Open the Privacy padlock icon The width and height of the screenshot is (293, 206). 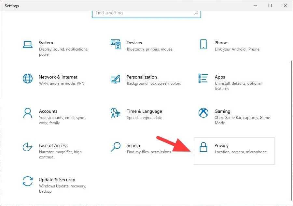(x=203, y=147)
